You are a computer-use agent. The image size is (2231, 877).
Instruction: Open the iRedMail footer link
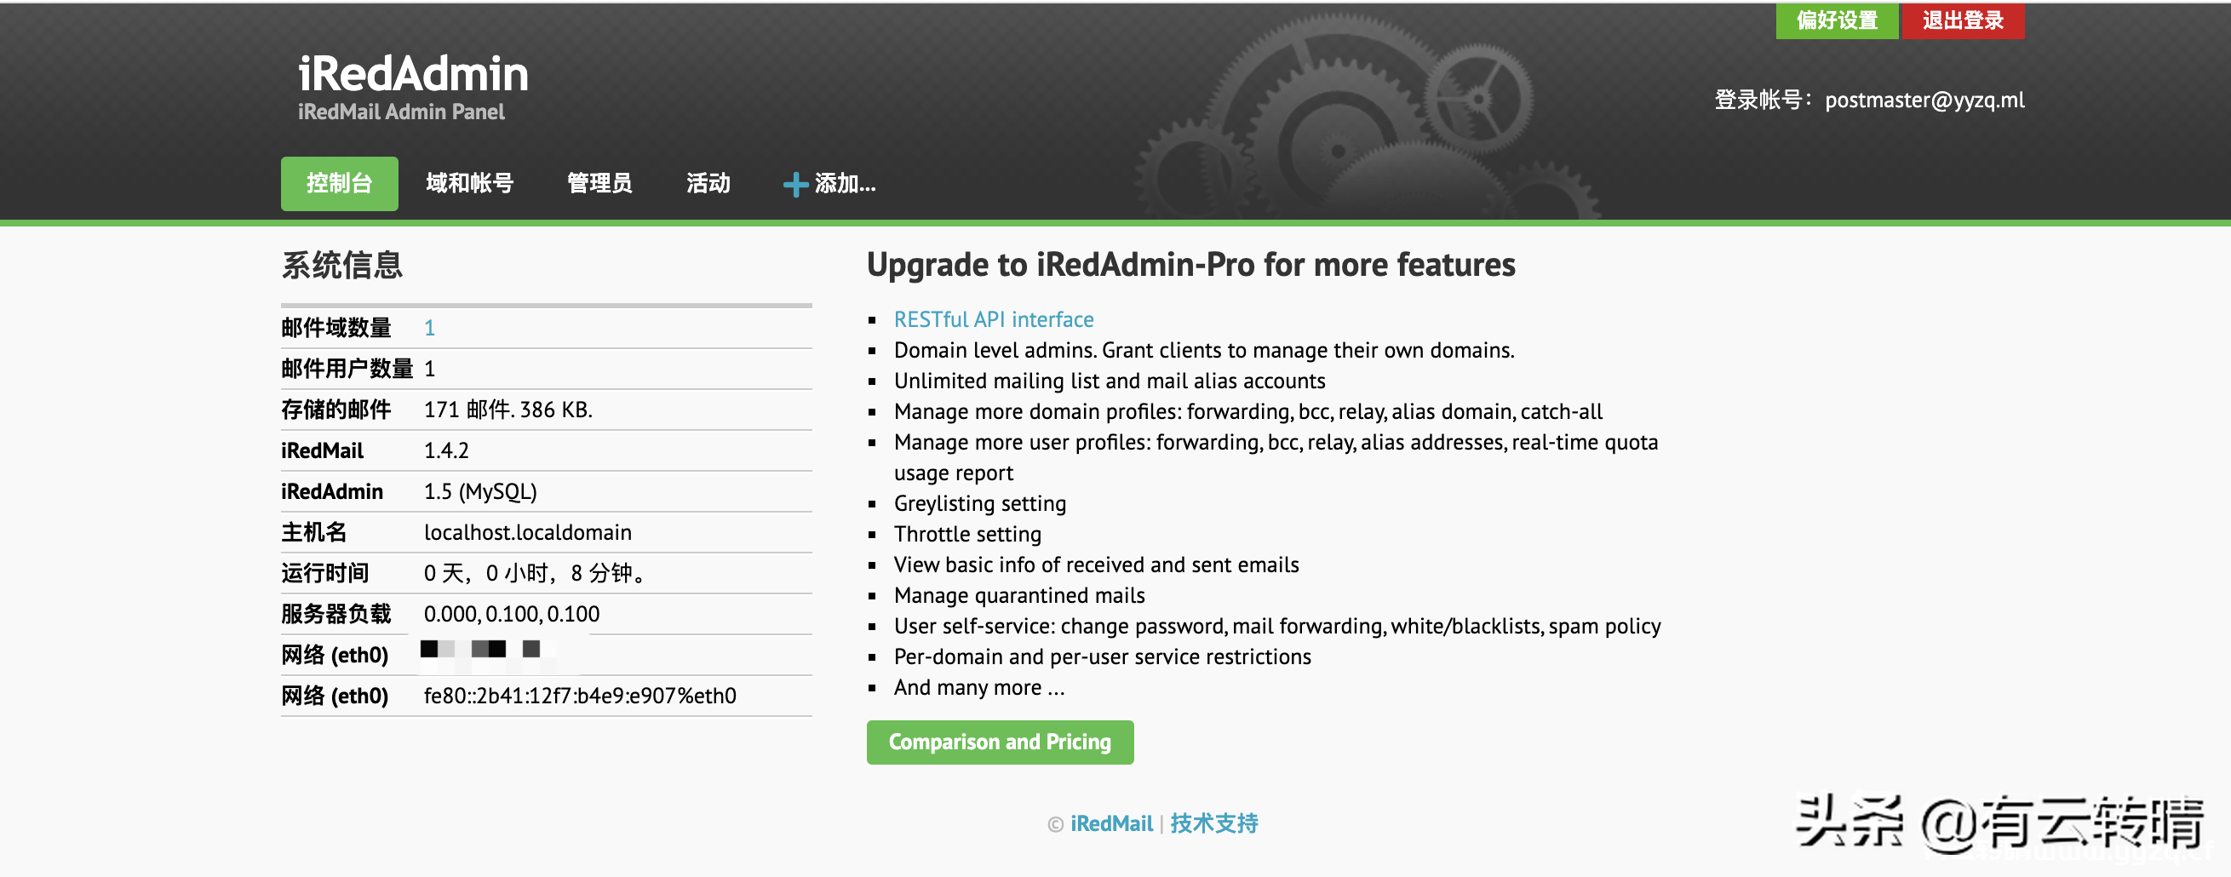point(1111,823)
